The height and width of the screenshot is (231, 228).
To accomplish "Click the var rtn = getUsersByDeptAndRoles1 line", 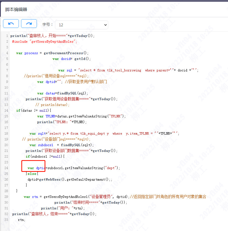I will [115, 197].
